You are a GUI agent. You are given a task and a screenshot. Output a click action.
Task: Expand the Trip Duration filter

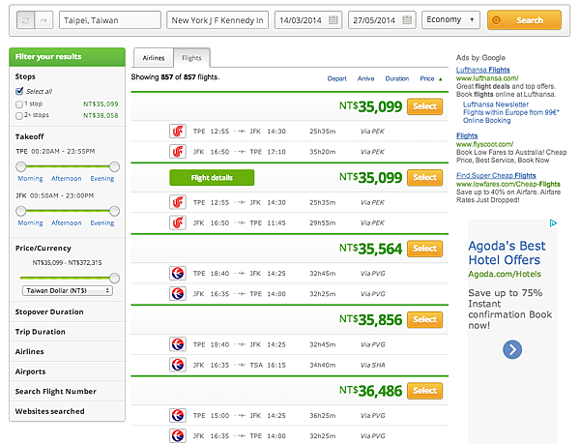[x=68, y=332]
